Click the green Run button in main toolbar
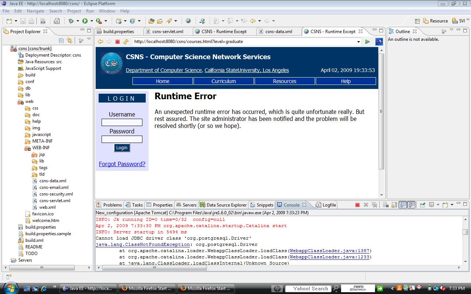 click(x=85, y=21)
